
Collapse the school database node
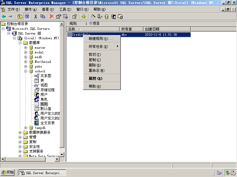[25, 71]
